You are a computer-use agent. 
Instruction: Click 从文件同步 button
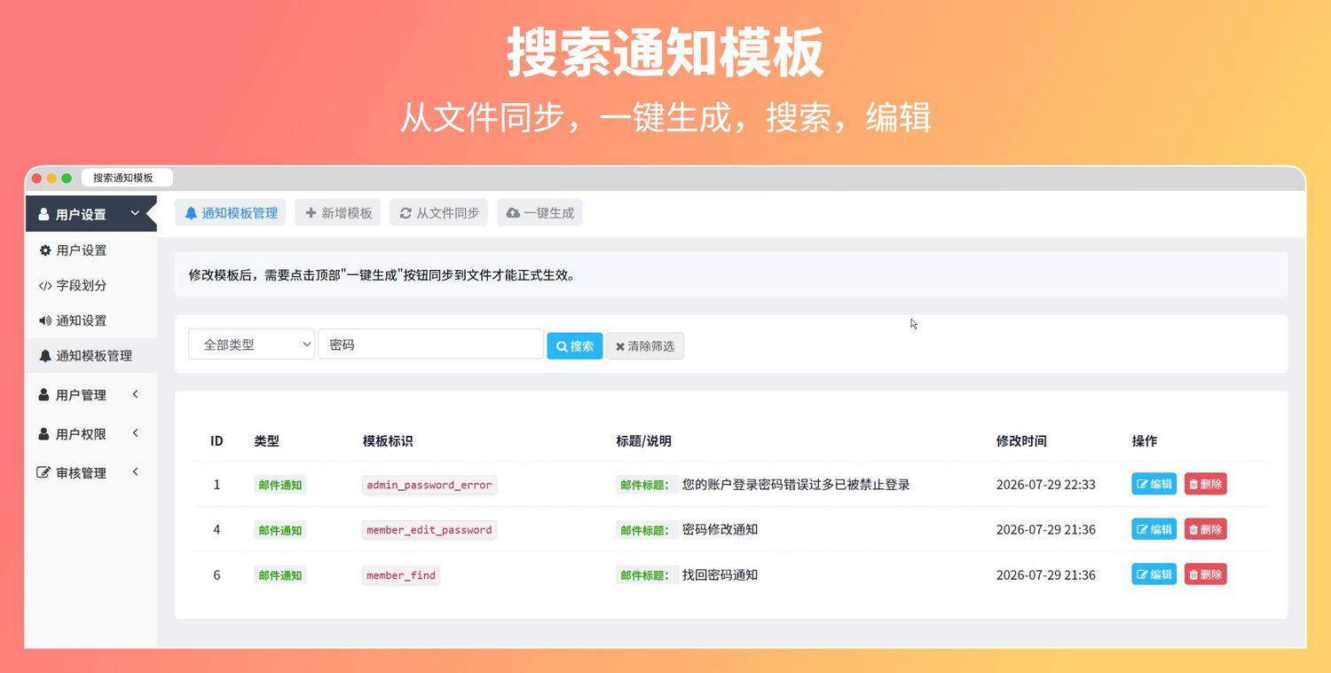pyautogui.click(x=438, y=213)
